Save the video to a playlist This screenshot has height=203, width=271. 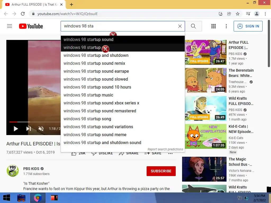pos(153,153)
